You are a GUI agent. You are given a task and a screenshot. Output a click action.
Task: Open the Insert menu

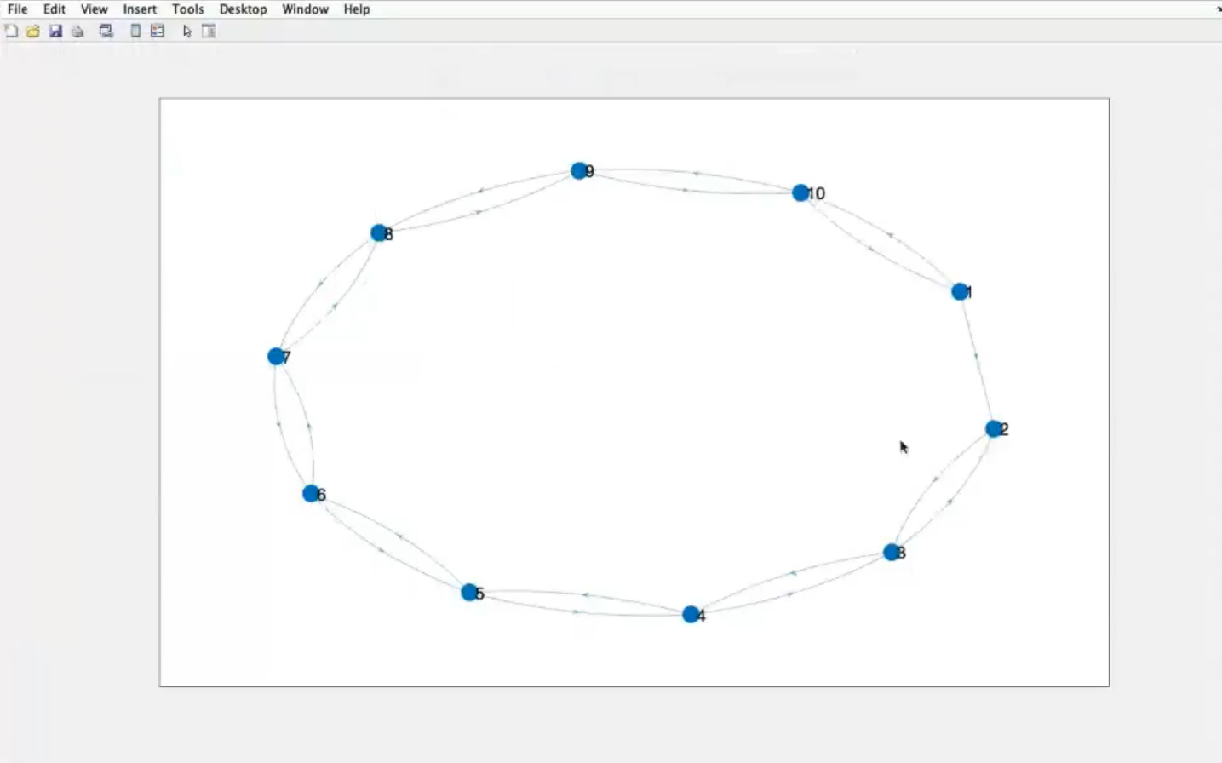140,9
